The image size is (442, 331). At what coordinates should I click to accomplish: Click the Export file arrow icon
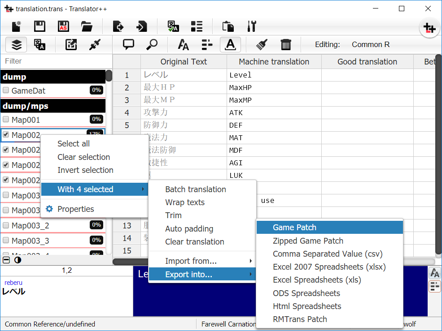click(118, 26)
